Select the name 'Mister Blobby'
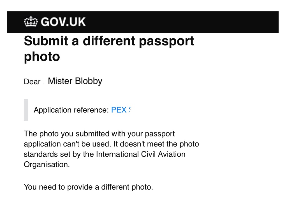 [x=75, y=81]
